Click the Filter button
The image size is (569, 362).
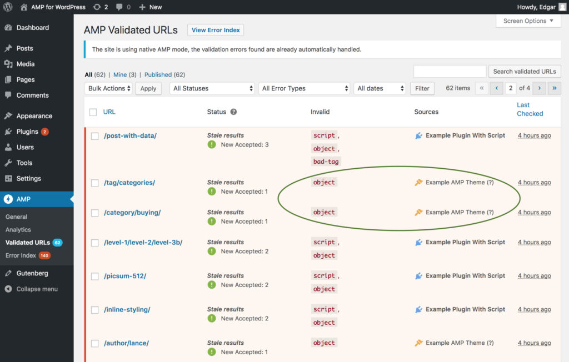422,88
